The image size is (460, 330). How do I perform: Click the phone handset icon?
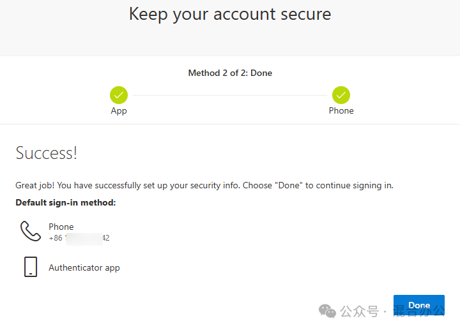(31, 231)
